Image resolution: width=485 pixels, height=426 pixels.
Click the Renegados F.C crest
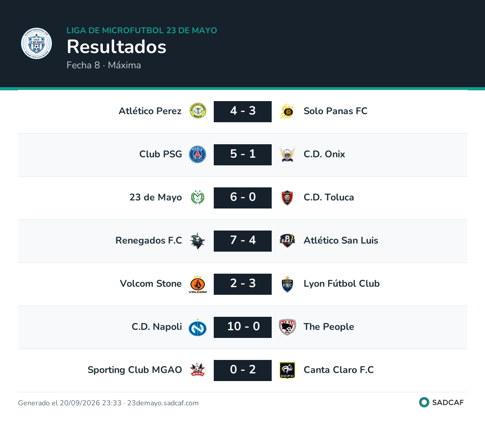[x=198, y=240]
